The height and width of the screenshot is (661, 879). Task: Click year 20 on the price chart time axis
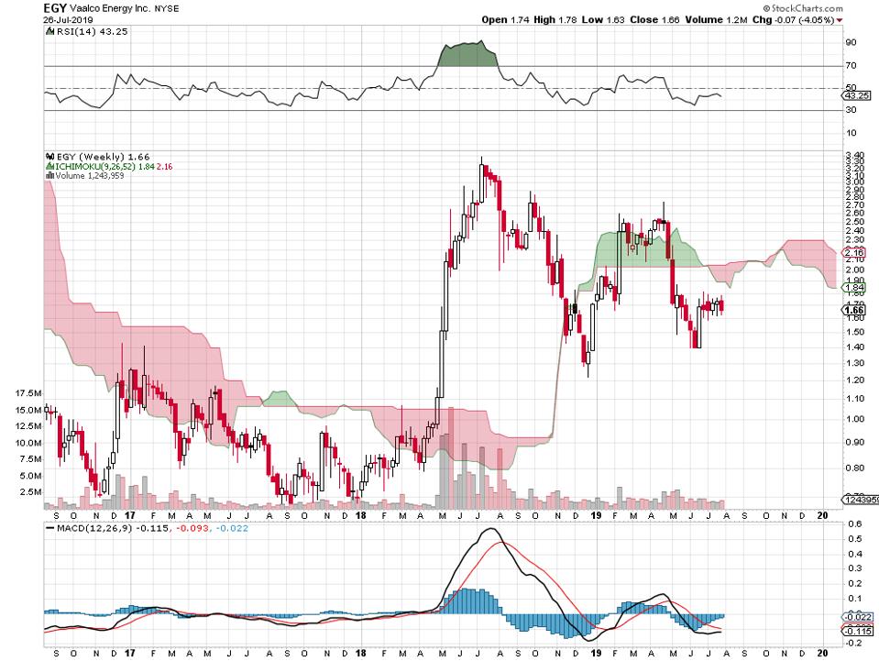822,515
